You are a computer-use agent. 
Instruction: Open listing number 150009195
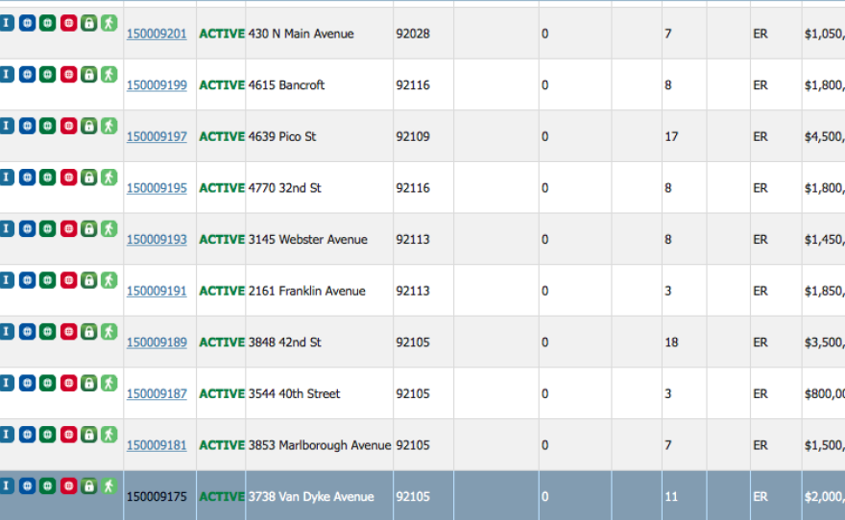[157, 188]
